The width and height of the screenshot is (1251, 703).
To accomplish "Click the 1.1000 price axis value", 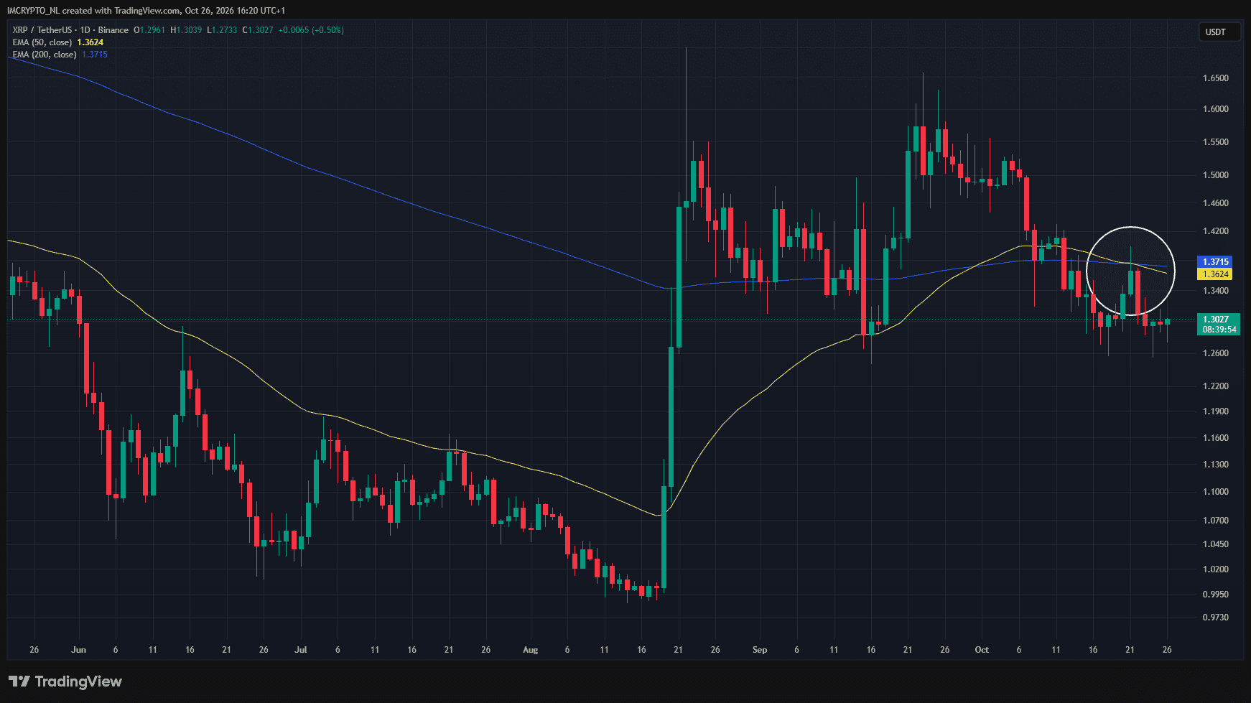I will coord(1216,492).
